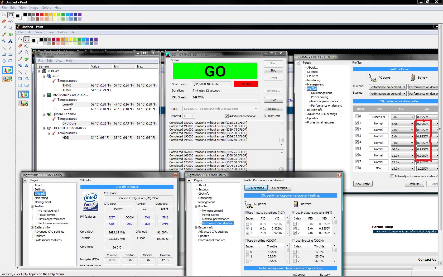Choose the Line tool in outer Paint toolbox
Viewport: 443px width, 277px height.
[4, 47]
